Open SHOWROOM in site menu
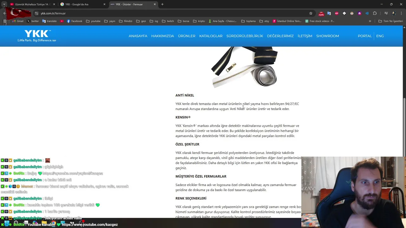Image resolution: width=406 pixels, height=228 pixels. point(328,36)
